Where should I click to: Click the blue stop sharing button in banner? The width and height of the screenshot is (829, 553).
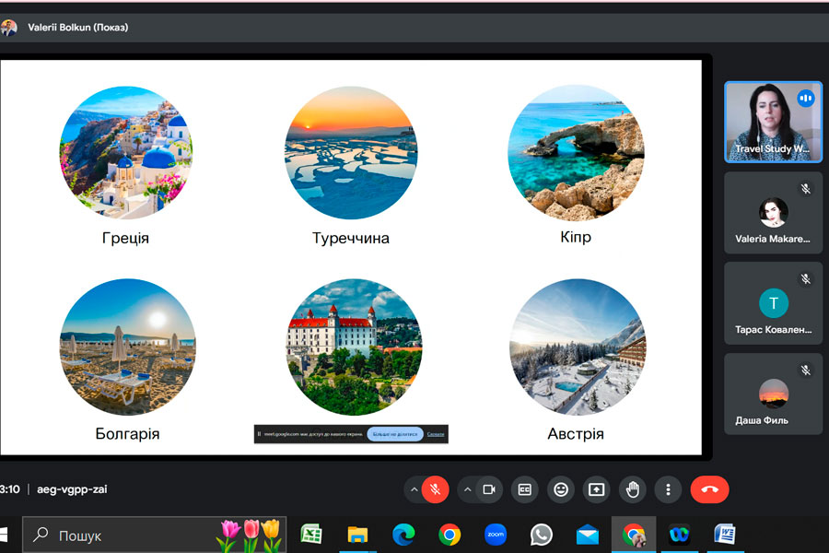(395, 434)
